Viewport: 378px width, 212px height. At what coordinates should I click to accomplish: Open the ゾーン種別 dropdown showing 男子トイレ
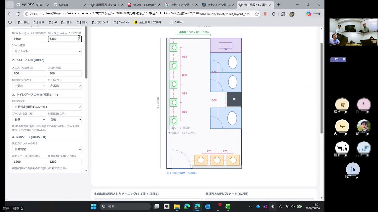coord(47,51)
